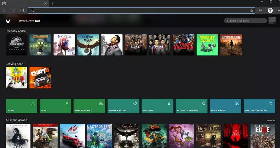The height and width of the screenshot is (148, 280).
Task: Select the Fighters & Brawlers category
Action: click(x=259, y=106)
